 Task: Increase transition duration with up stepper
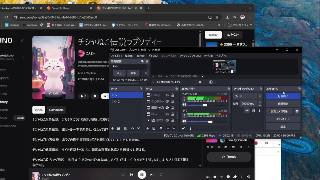click(260, 102)
